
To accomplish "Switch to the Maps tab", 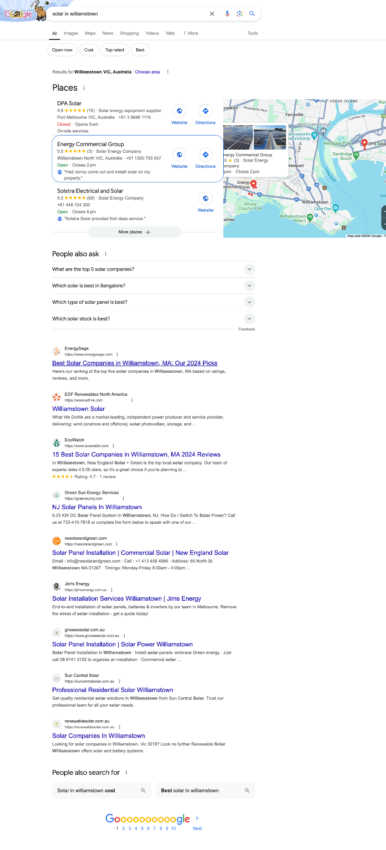I will (90, 33).
